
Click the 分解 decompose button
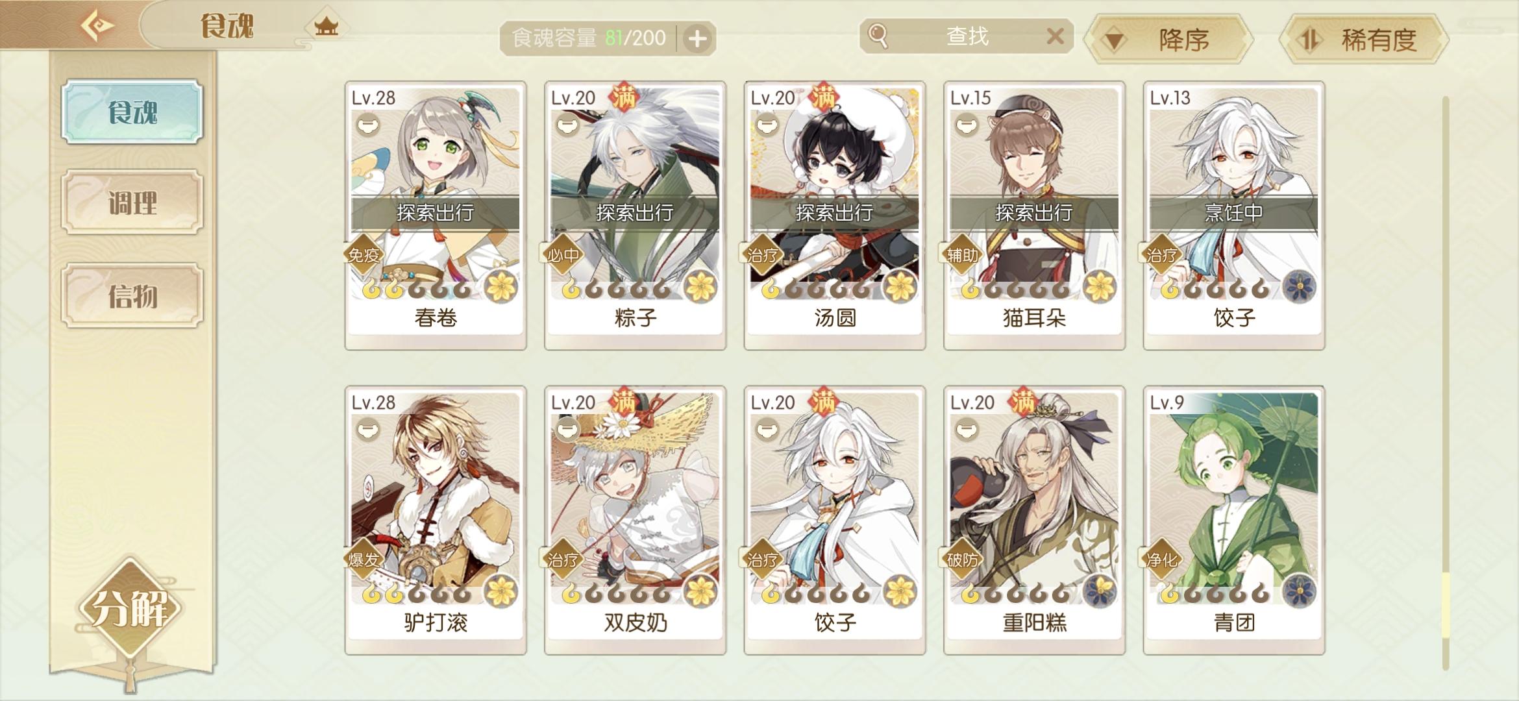pyautogui.click(x=130, y=608)
